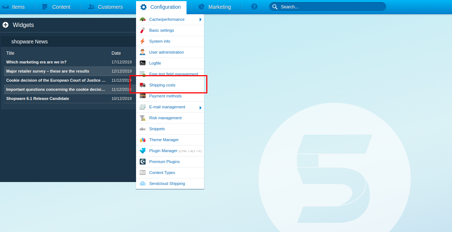Image resolution: width=452 pixels, height=232 pixels.
Task: Open 'Important questions concerning the cookie' article
Action: point(56,89)
